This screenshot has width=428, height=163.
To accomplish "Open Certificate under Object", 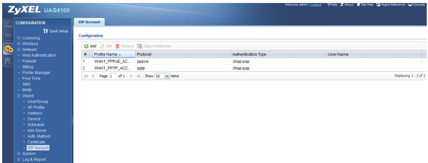I will [36, 142].
